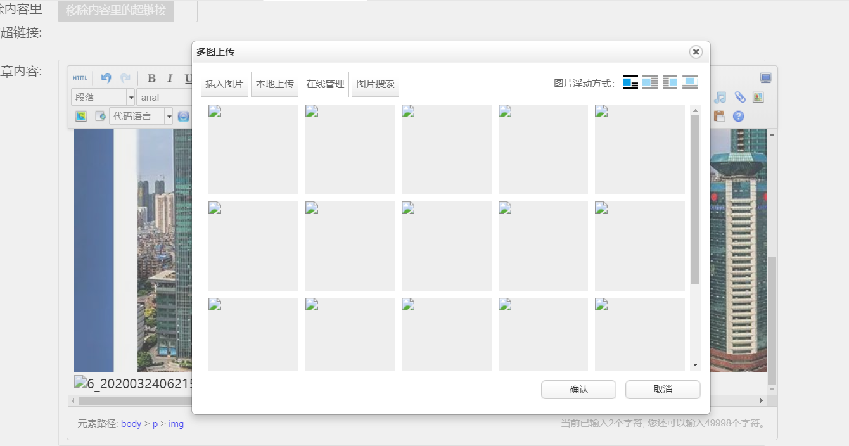Click the 图片浮动方式 label
This screenshot has width=849, height=446.
(584, 83)
